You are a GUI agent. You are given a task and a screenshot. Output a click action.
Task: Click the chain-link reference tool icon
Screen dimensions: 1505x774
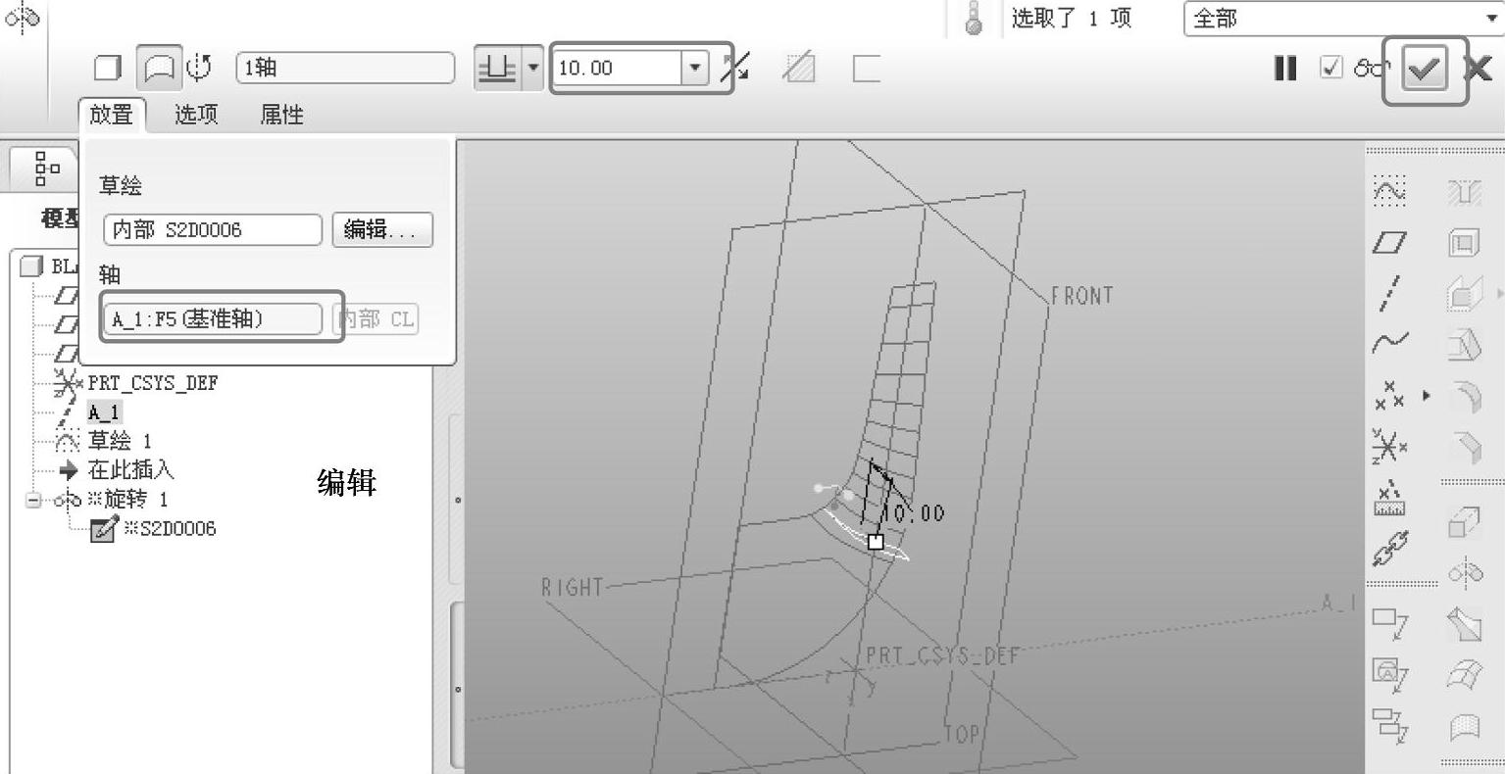coord(1389,550)
